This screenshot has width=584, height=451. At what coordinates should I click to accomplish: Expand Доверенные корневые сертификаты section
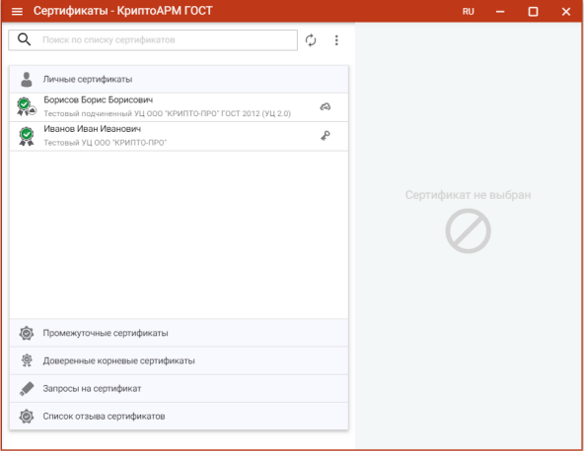coord(179,360)
